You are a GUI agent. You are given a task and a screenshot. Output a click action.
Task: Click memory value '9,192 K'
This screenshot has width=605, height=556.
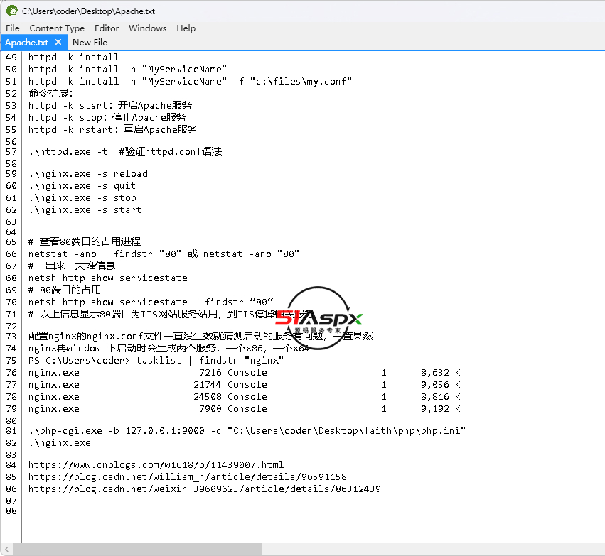[x=441, y=409]
